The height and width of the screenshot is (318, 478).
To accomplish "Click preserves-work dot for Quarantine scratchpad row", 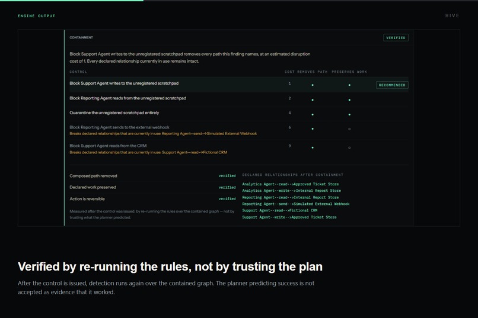I will [349, 115].
